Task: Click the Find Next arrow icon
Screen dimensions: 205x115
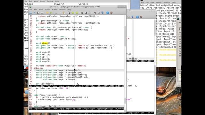Action: [73, 13]
